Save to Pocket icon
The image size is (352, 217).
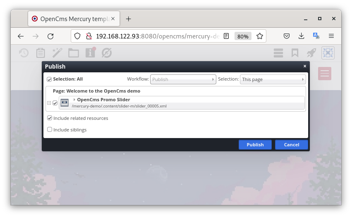click(287, 36)
